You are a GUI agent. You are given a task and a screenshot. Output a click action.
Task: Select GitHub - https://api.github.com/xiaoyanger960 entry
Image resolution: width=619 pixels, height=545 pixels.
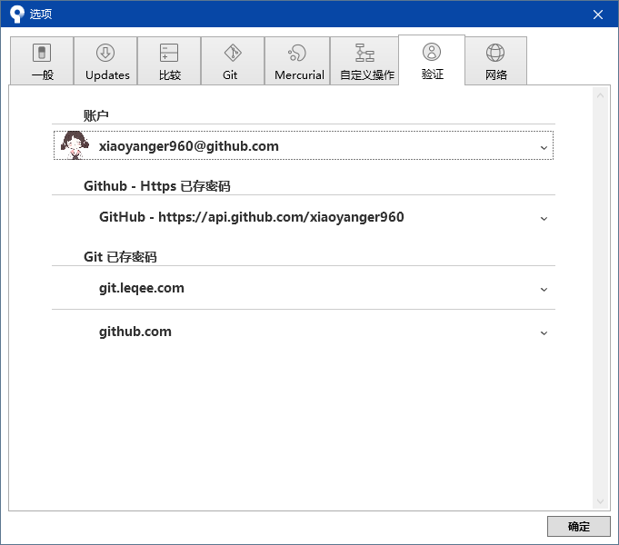coord(252,217)
